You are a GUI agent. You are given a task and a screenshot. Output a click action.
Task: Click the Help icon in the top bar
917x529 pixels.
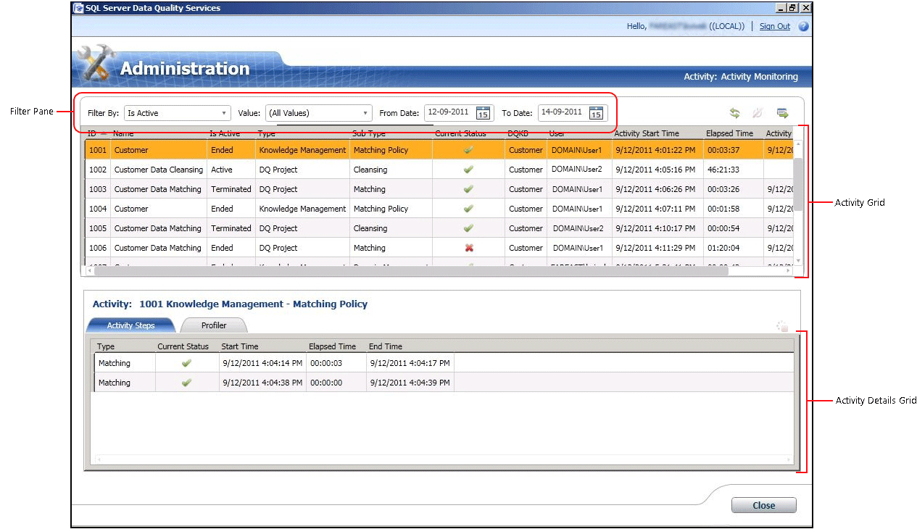(803, 26)
